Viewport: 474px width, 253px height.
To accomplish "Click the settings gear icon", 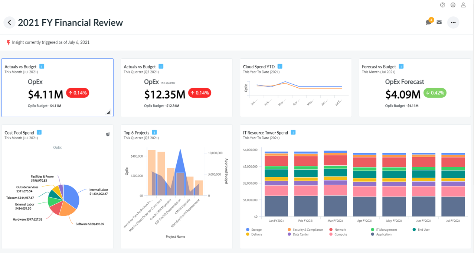I will pos(453,5).
